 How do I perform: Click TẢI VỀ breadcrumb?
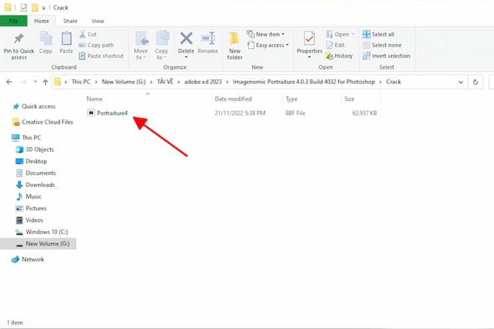click(x=165, y=82)
